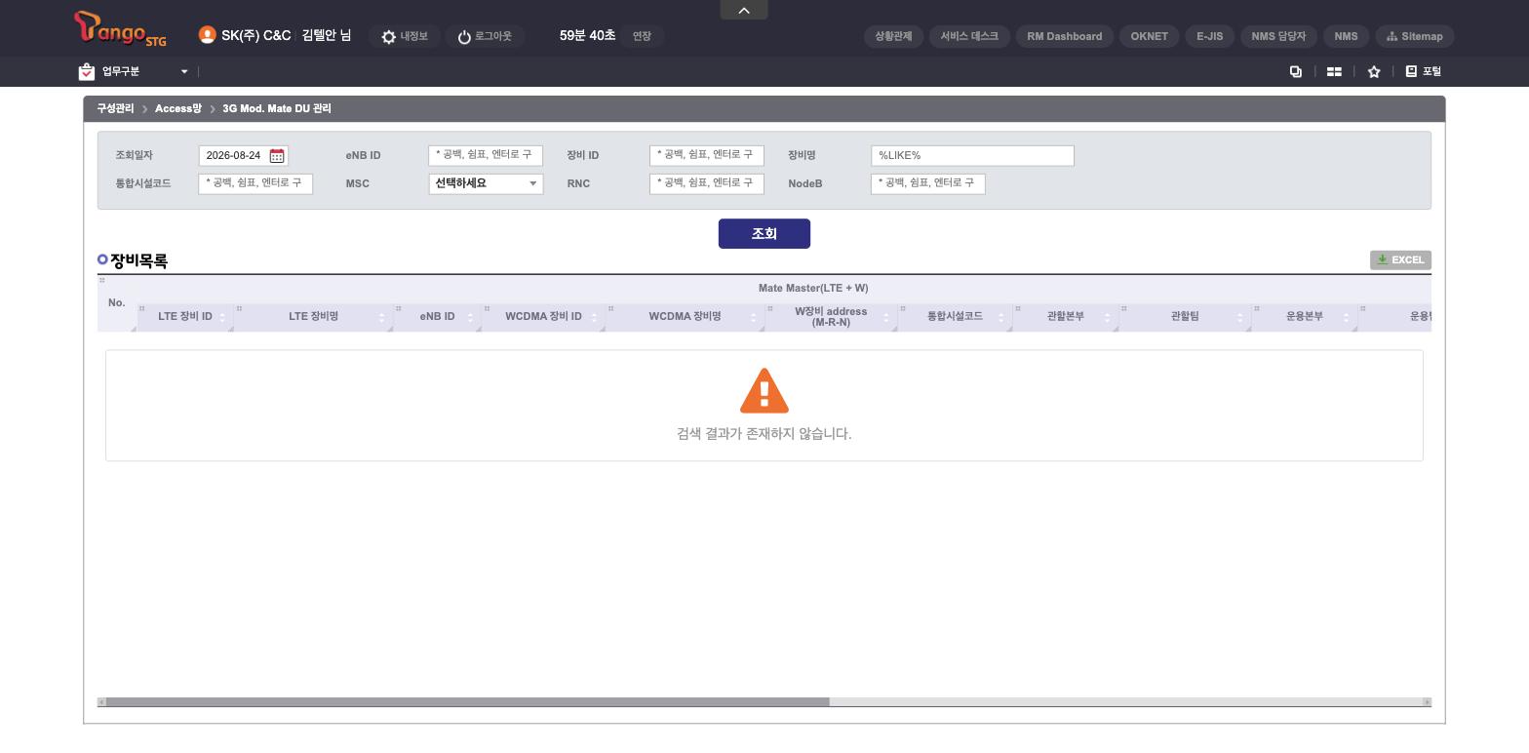Viewport: 1529px width, 753px height.
Task: Sort by LTE 장비 ID column
Action: coord(185,317)
